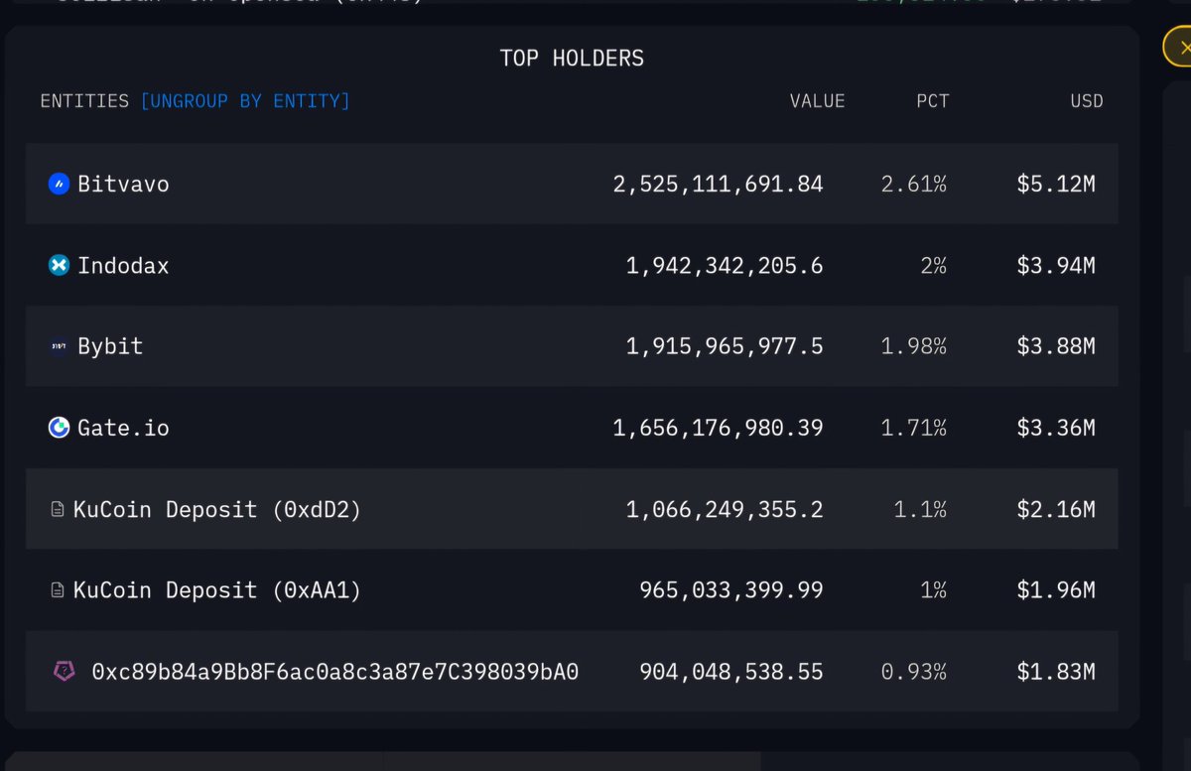Click the Indodax entity logo icon
The image size is (1191, 771).
59,265
